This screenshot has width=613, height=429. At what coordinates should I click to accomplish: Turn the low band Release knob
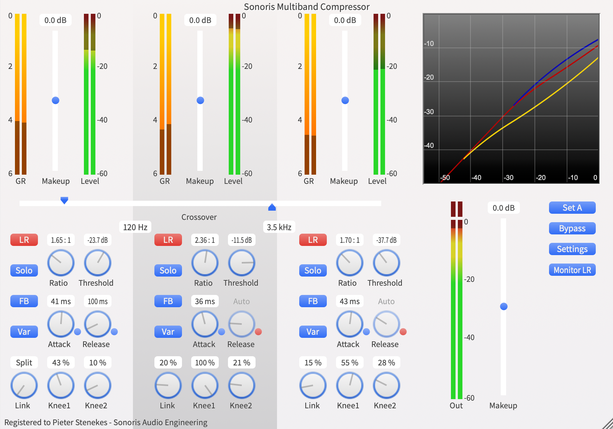tap(97, 324)
